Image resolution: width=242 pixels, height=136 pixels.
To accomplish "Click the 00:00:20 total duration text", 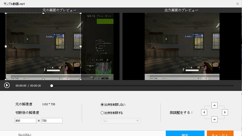I will coord(35,86).
